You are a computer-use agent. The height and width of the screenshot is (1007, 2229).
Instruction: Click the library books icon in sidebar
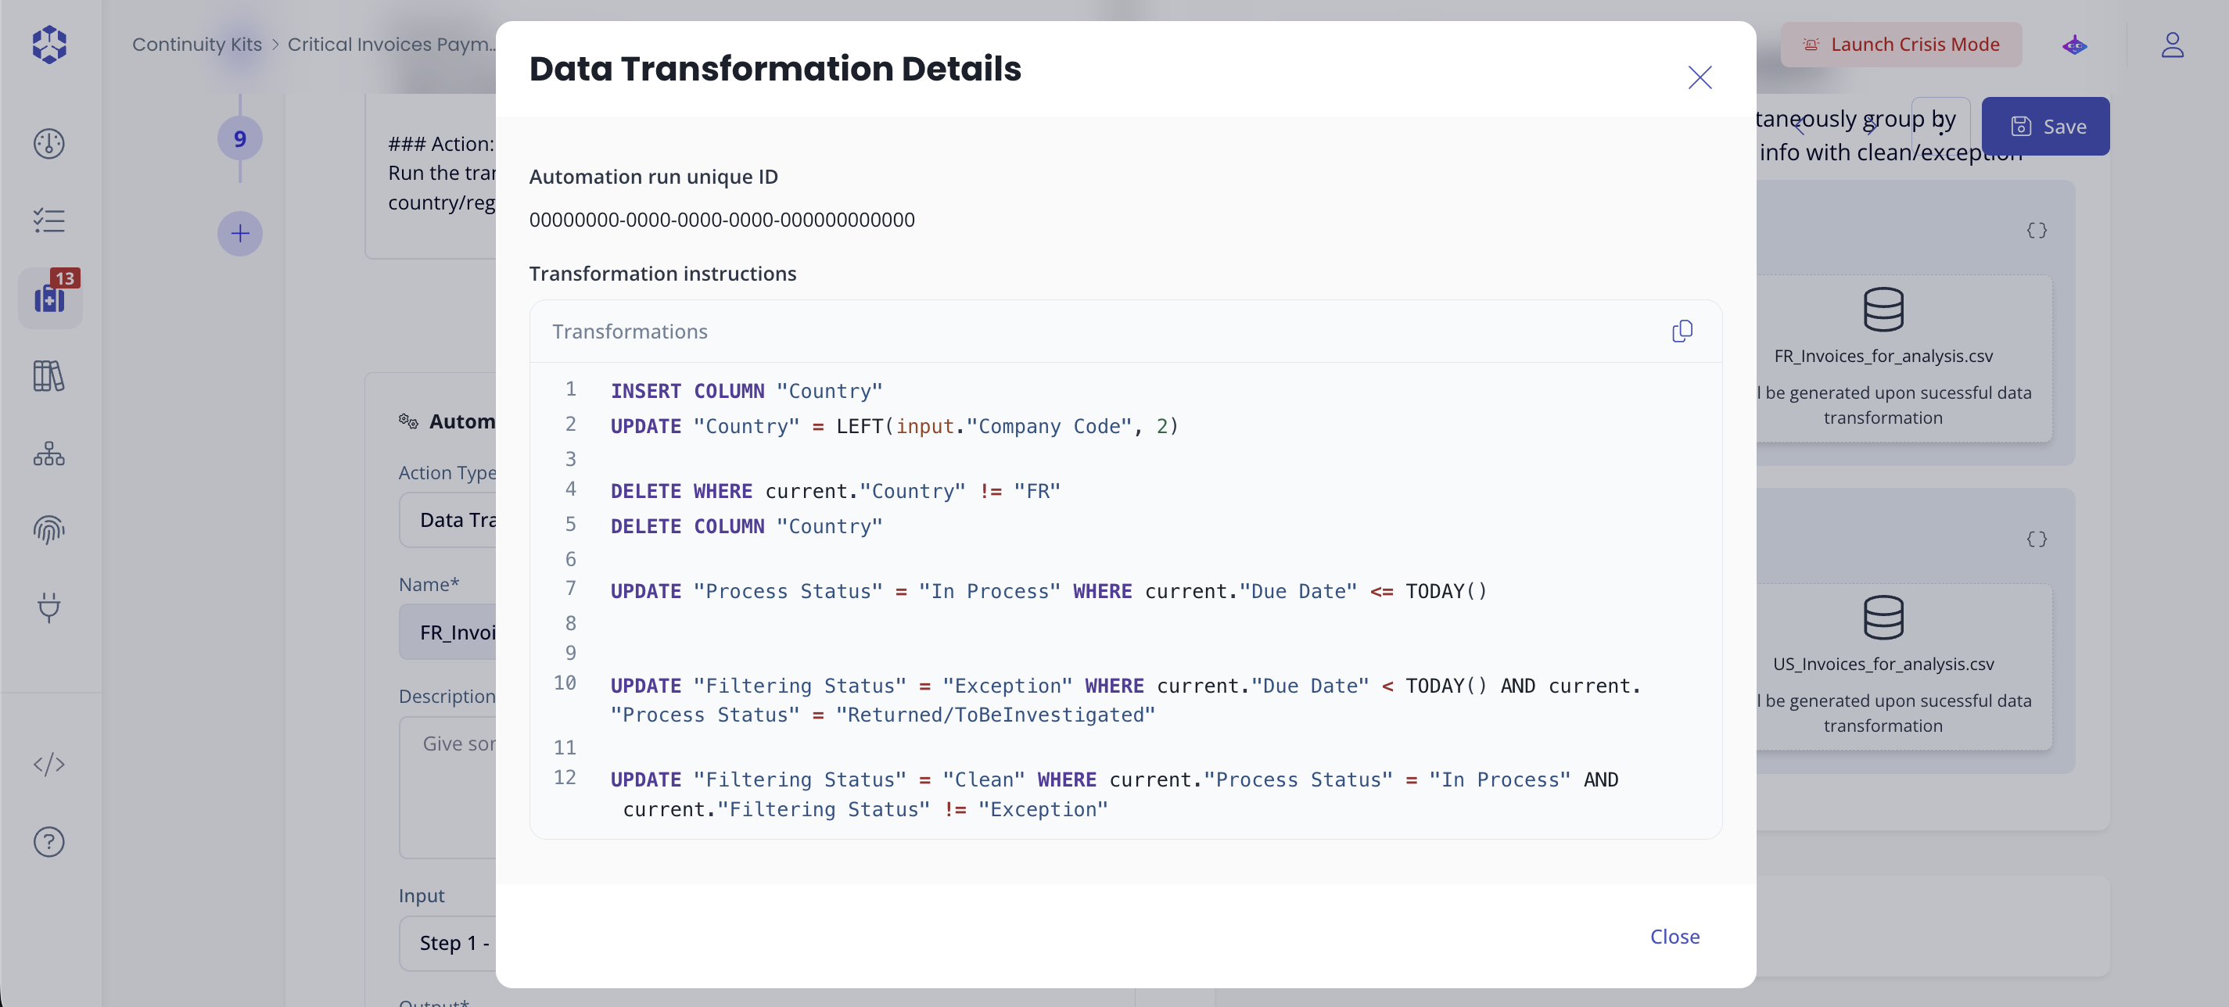(49, 376)
